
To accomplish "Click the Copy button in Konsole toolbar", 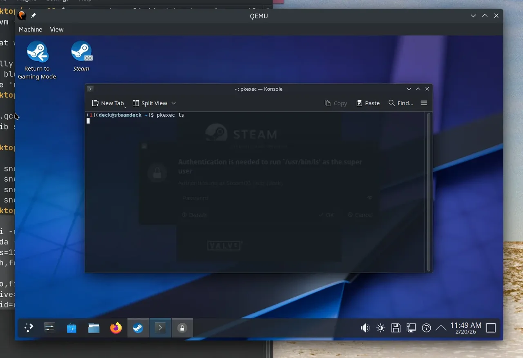I will (336, 103).
